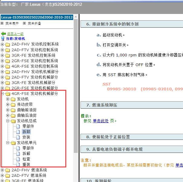Open 零部件 under 发动机单元

point(28,148)
